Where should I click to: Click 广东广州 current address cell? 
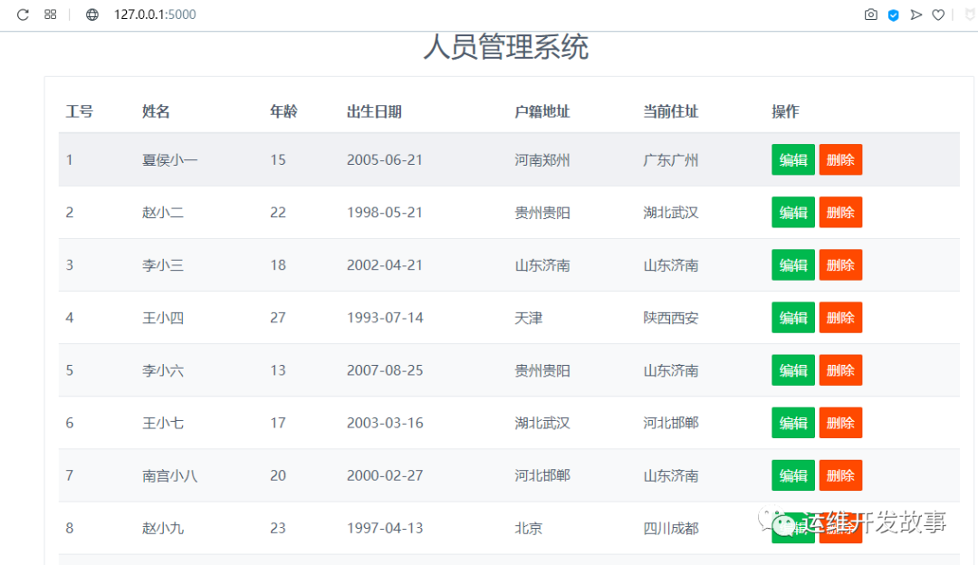click(x=670, y=159)
